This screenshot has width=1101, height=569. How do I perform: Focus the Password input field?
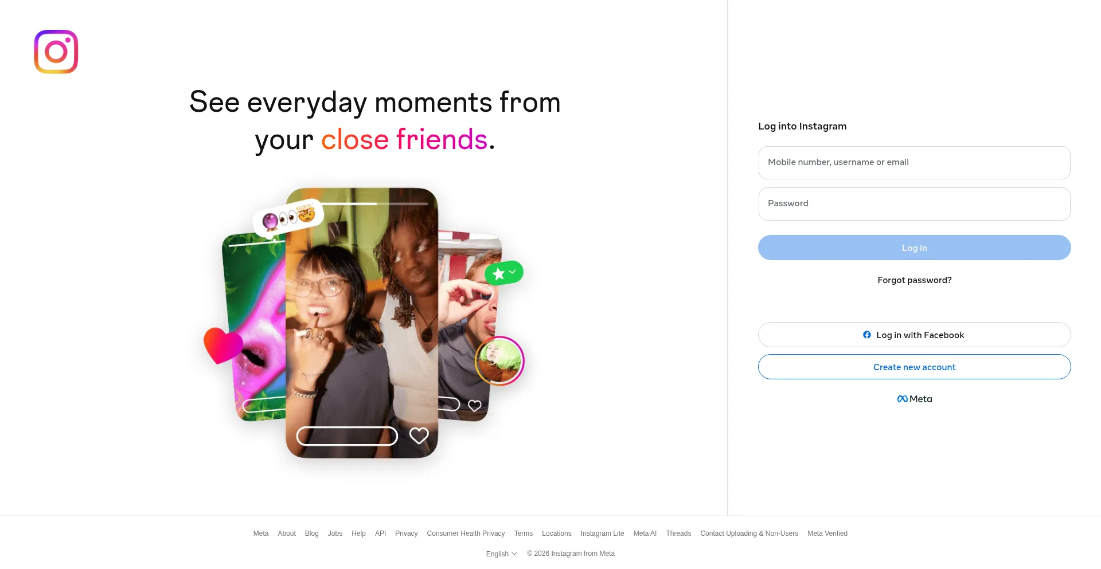point(914,204)
